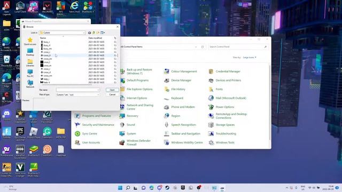Select the busy_im cursor file

click(47, 49)
